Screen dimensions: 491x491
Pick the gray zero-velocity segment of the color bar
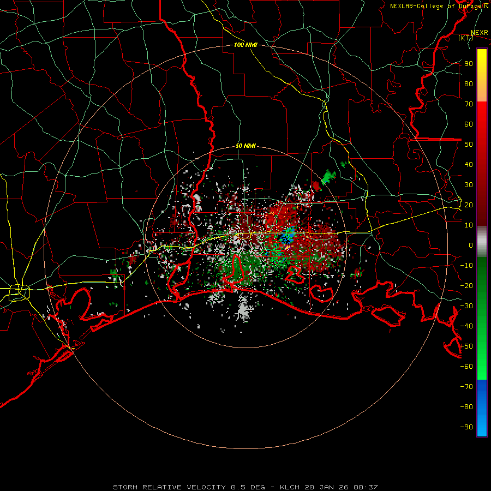coord(482,241)
